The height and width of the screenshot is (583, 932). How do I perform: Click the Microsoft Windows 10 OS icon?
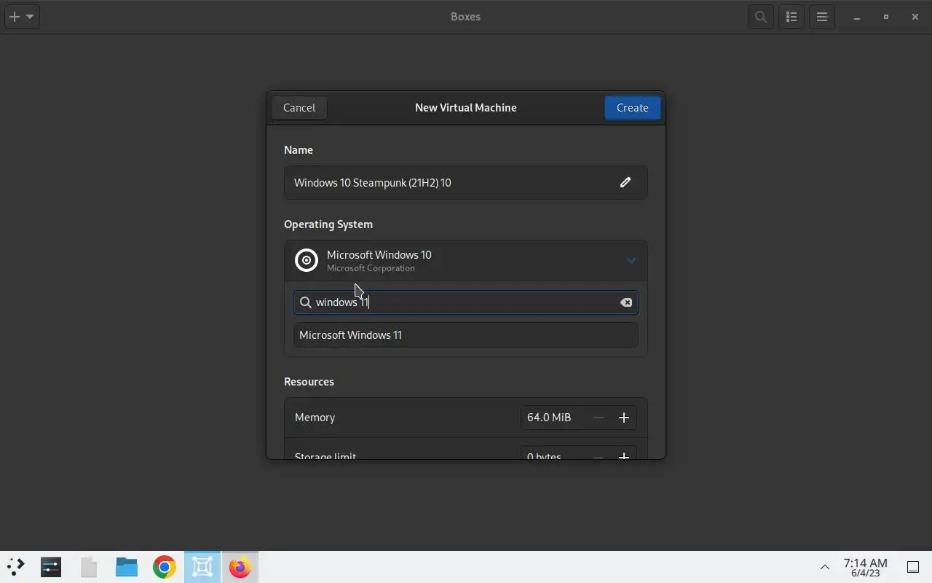click(307, 260)
